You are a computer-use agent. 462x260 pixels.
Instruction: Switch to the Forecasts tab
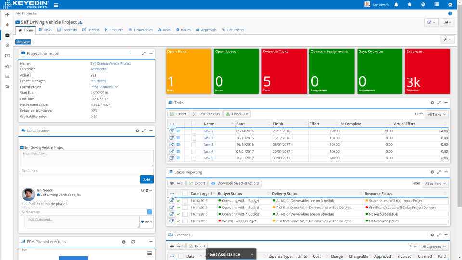(x=67, y=30)
